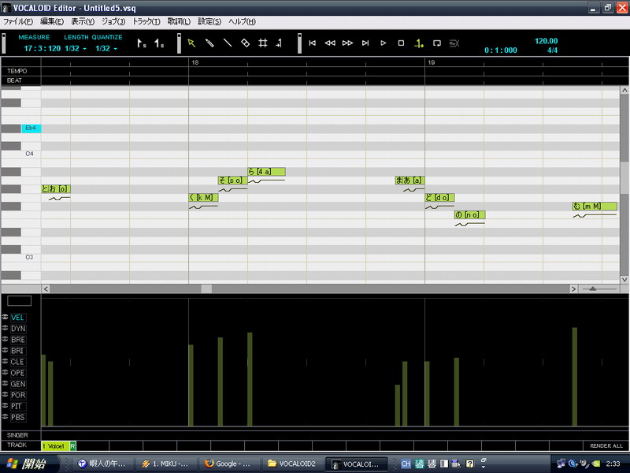
Task: Select the eraser tool
Action: coord(245,43)
